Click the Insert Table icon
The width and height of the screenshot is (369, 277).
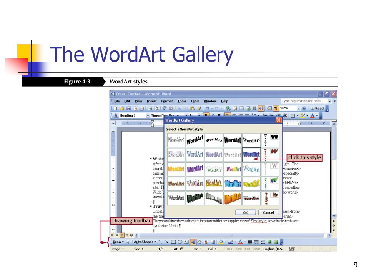[x=241, y=108]
